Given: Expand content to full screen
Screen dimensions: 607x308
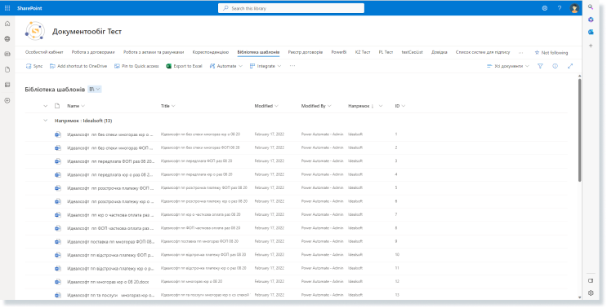Looking at the screenshot, I should (x=570, y=66).
